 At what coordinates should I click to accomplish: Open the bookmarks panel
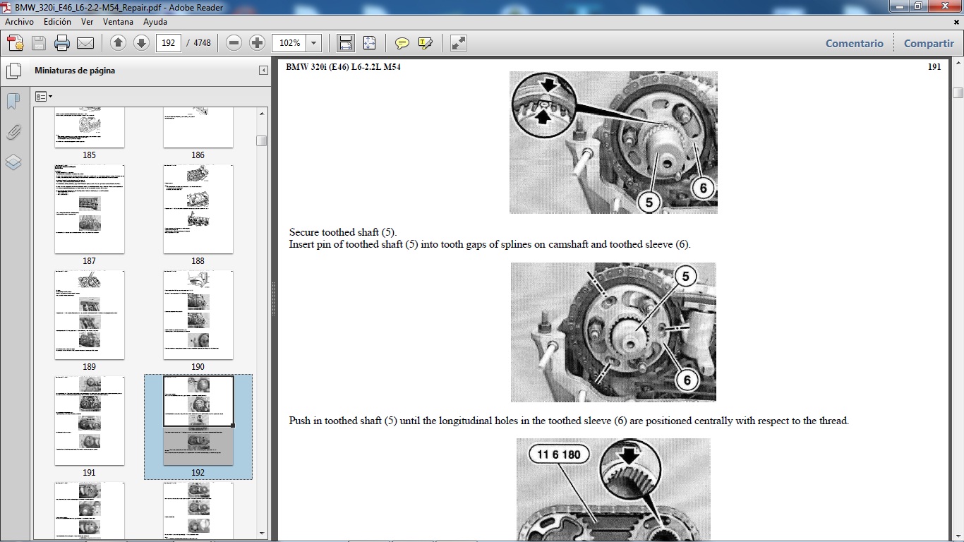(x=13, y=102)
